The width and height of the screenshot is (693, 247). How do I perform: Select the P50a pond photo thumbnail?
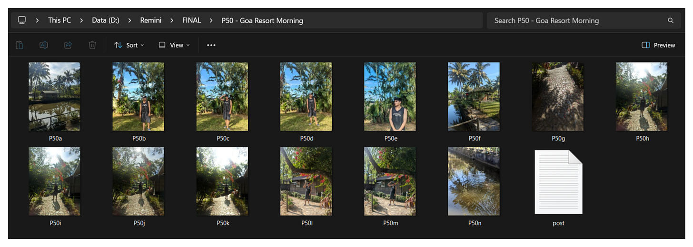coord(54,97)
